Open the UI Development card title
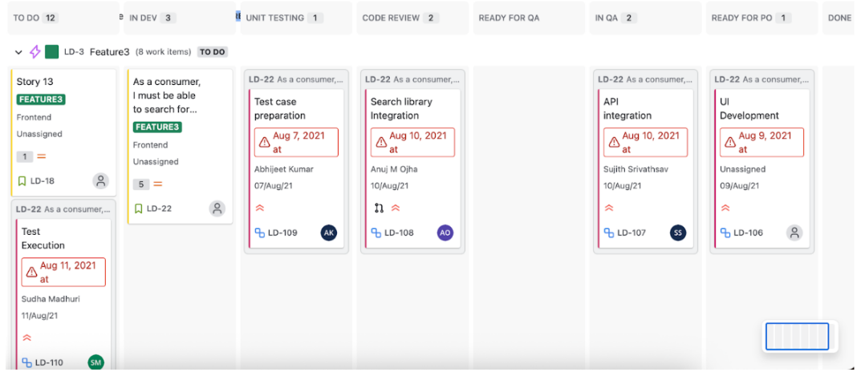 749,108
